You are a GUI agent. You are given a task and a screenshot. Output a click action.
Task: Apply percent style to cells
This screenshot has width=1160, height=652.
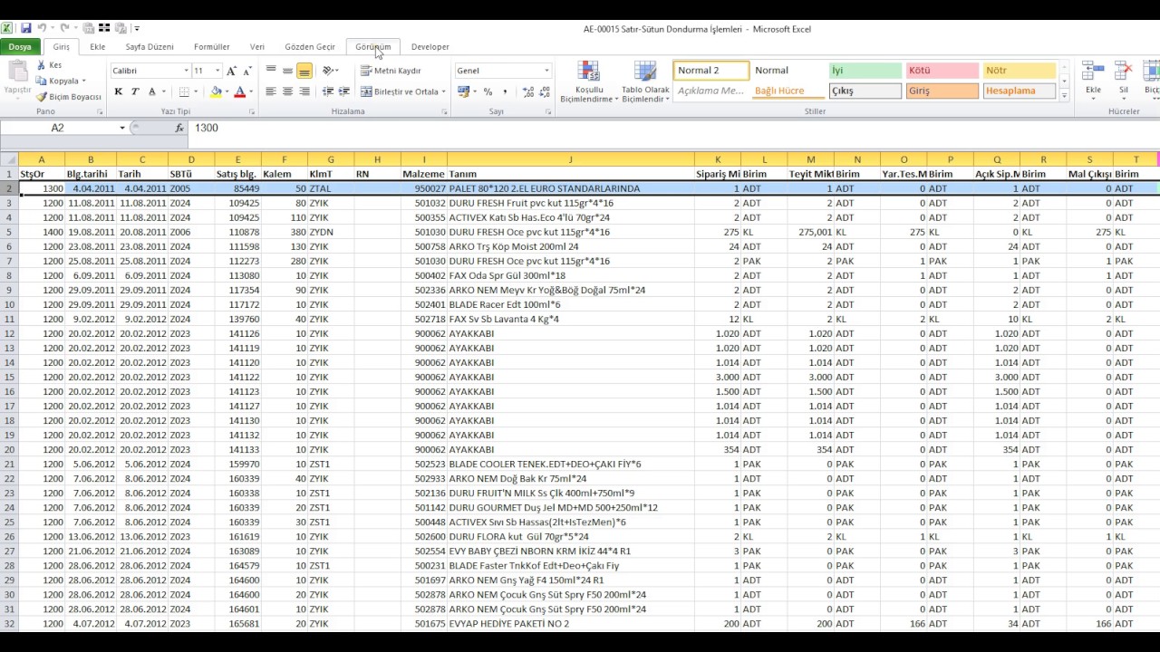pos(488,91)
